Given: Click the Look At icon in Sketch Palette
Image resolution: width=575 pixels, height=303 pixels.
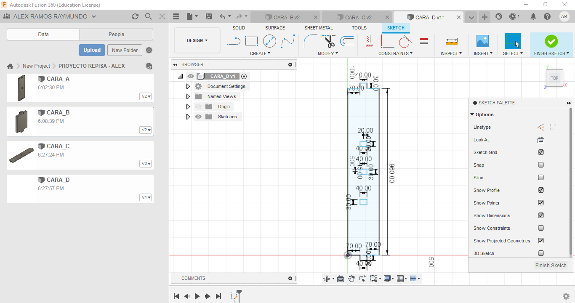Looking at the screenshot, I should (x=541, y=140).
